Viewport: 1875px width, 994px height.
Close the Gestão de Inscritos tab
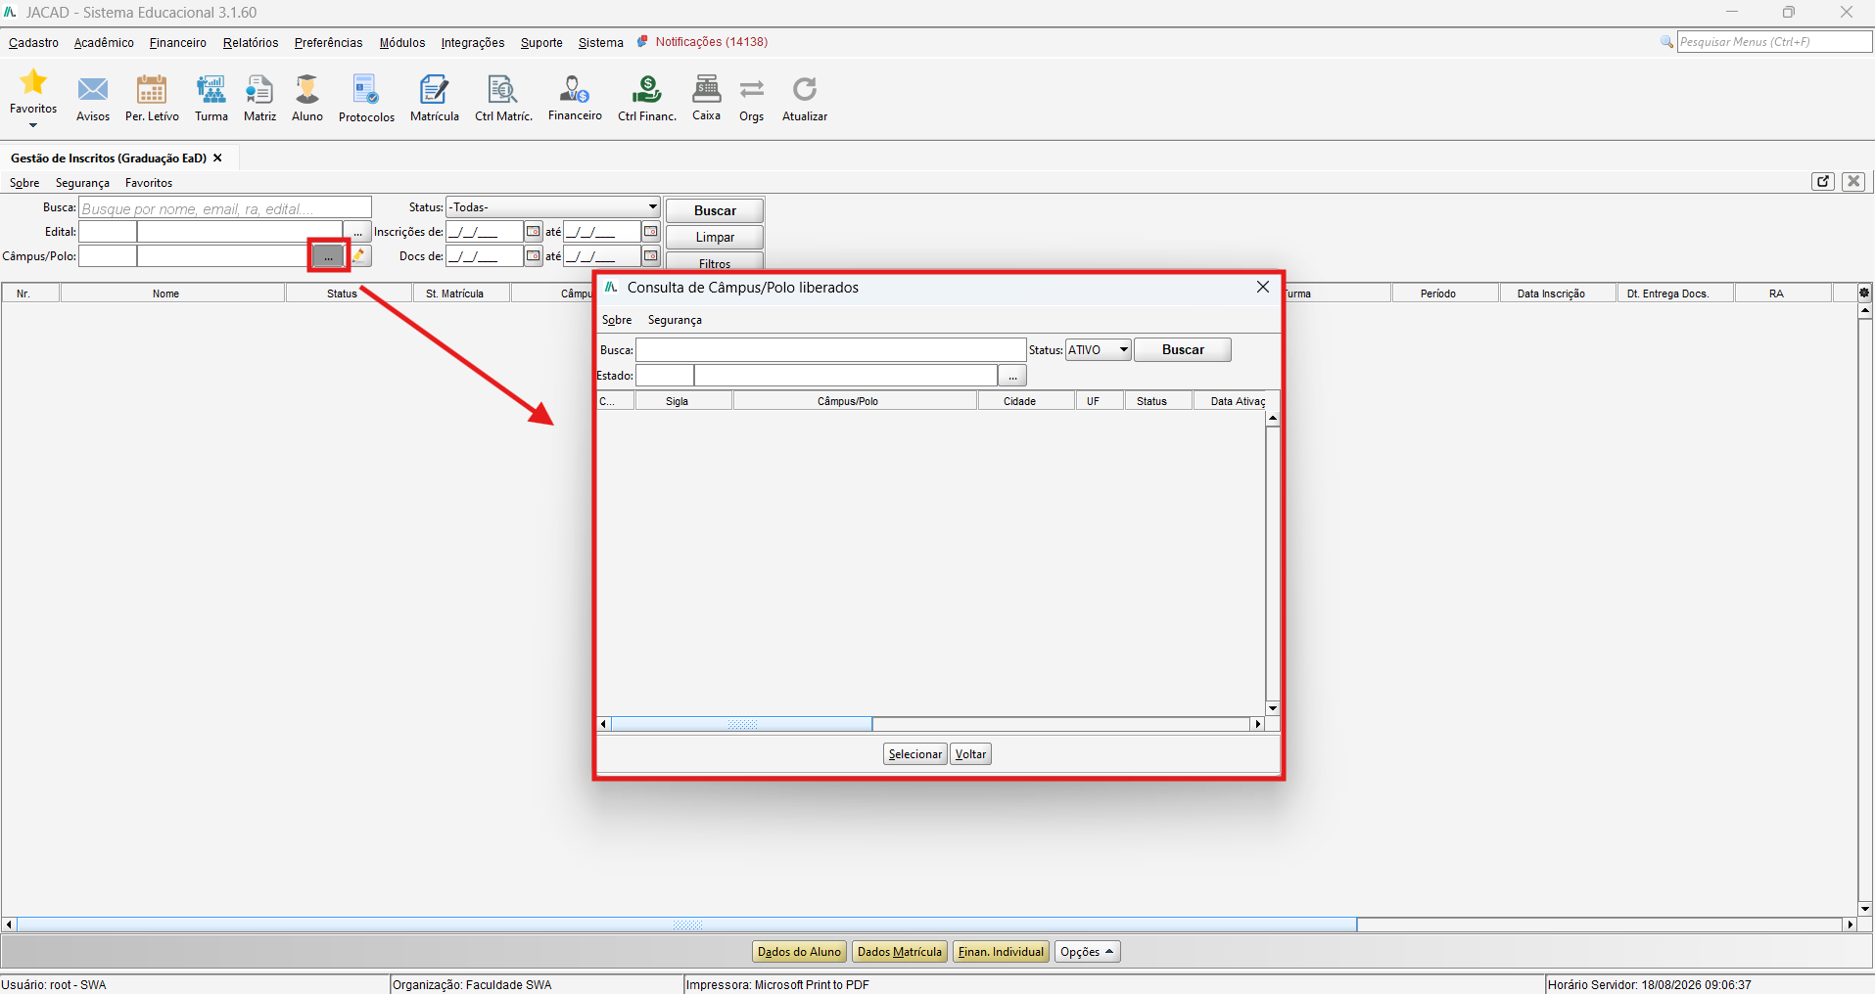pyautogui.click(x=217, y=158)
